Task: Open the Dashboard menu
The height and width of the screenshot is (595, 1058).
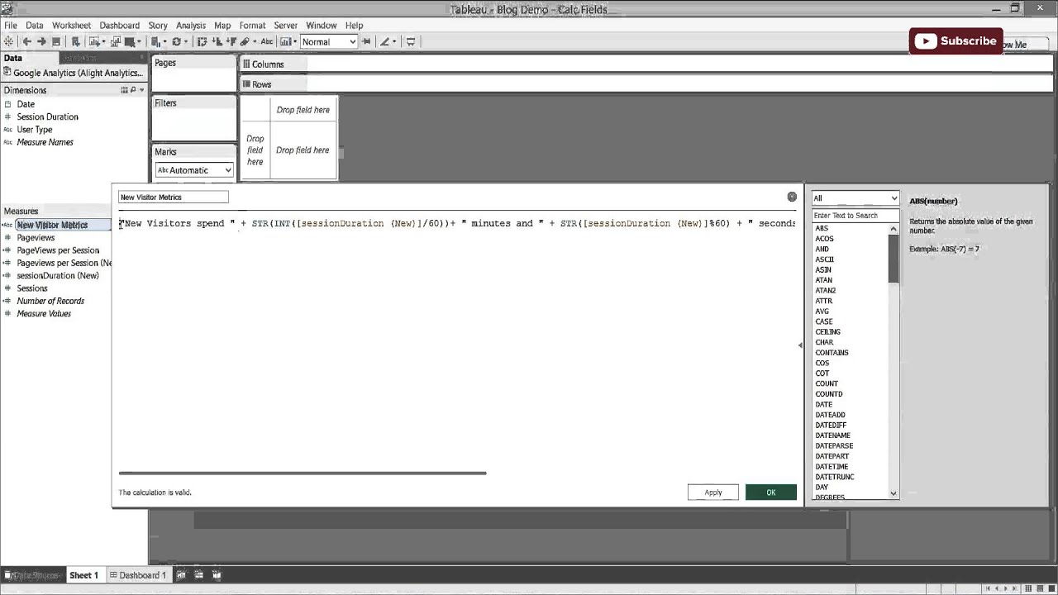Action: [x=120, y=26]
